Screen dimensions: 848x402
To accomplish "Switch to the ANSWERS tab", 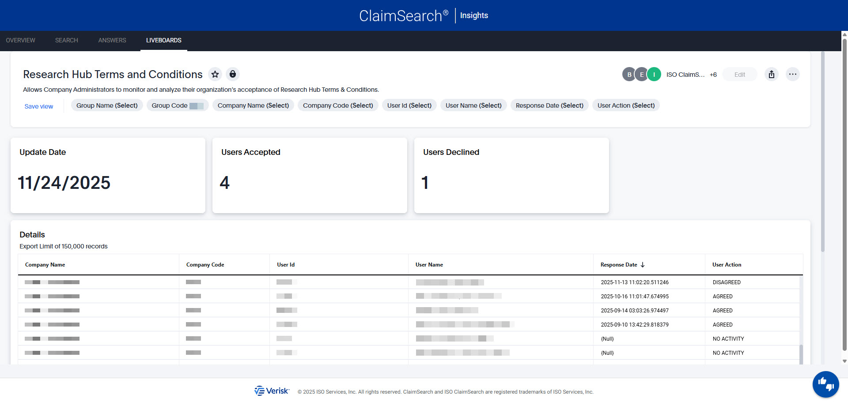I will click(x=112, y=40).
